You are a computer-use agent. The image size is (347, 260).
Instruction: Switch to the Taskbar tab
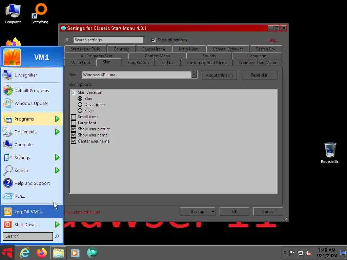[x=168, y=63]
